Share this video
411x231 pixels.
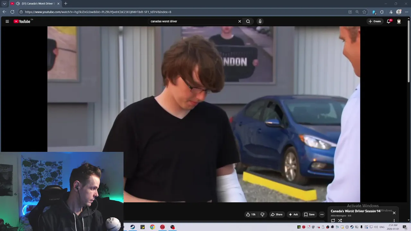point(276,214)
